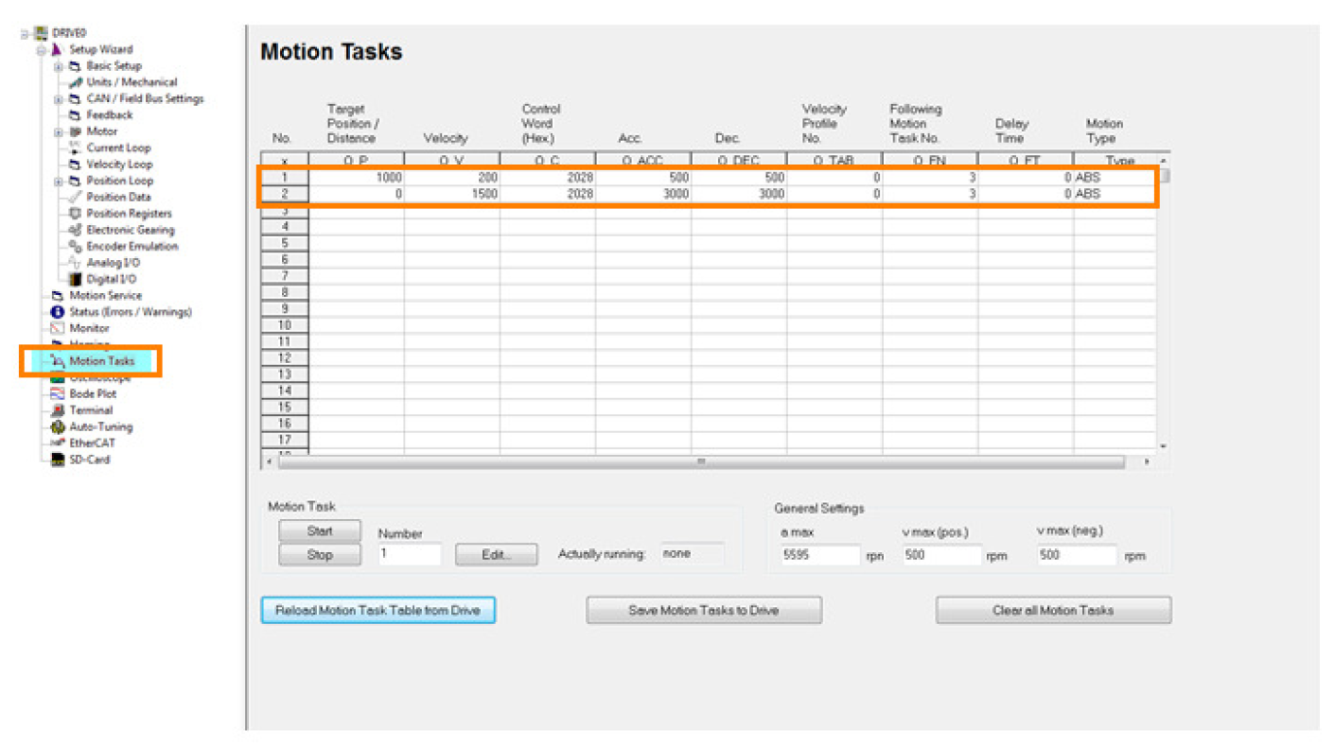This screenshot has width=1335, height=746.
Task: Expand the Motor tree node
Action: [x=59, y=131]
